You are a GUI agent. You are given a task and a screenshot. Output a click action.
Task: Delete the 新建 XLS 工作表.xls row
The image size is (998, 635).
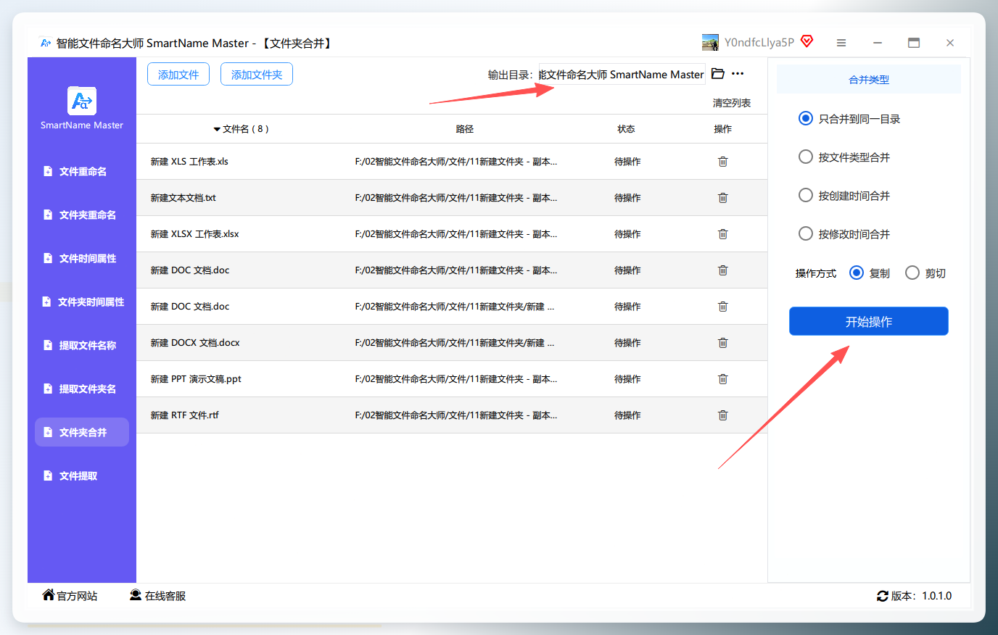tap(723, 162)
